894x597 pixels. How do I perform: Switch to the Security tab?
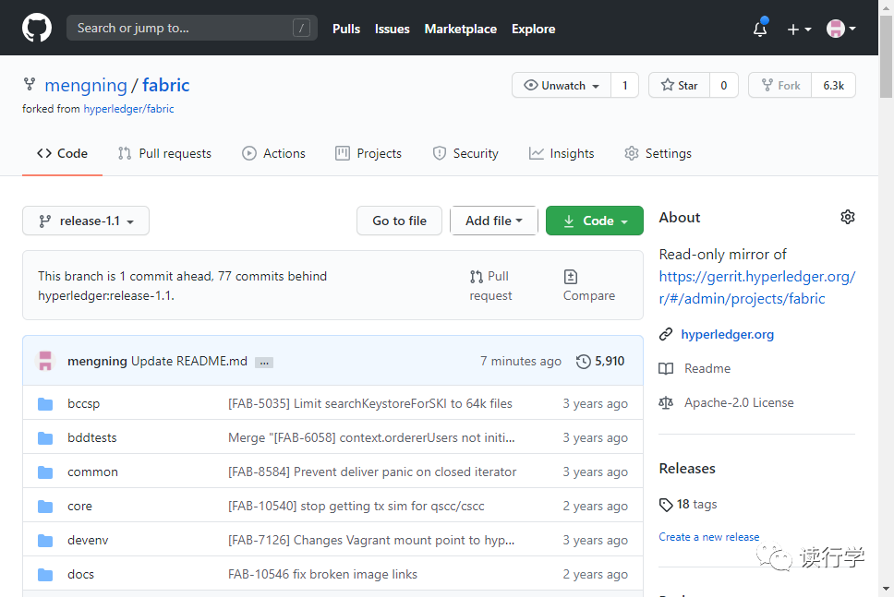tap(465, 153)
